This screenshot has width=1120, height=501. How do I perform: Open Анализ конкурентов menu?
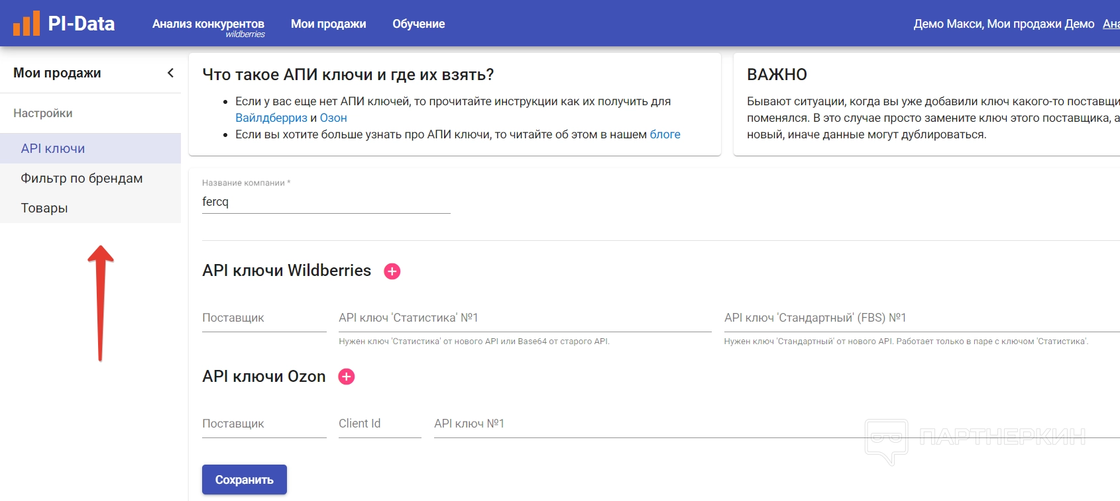[208, 24]
